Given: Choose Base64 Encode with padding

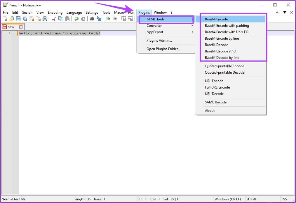Looking at the screenshot, I should point(231,25).
